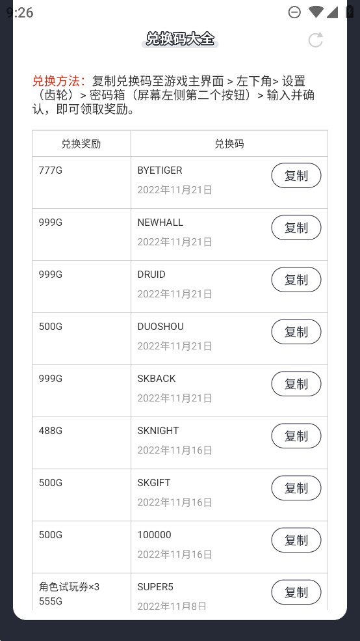Copy the SUPER5 redemption code

[296, 592]
